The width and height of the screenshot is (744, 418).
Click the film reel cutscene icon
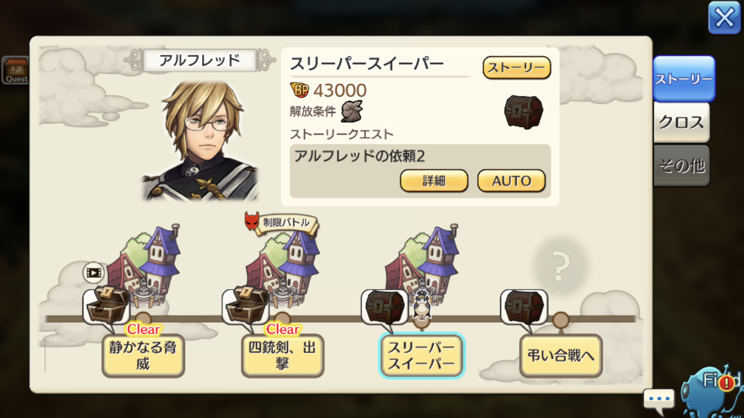click(94, 273)
